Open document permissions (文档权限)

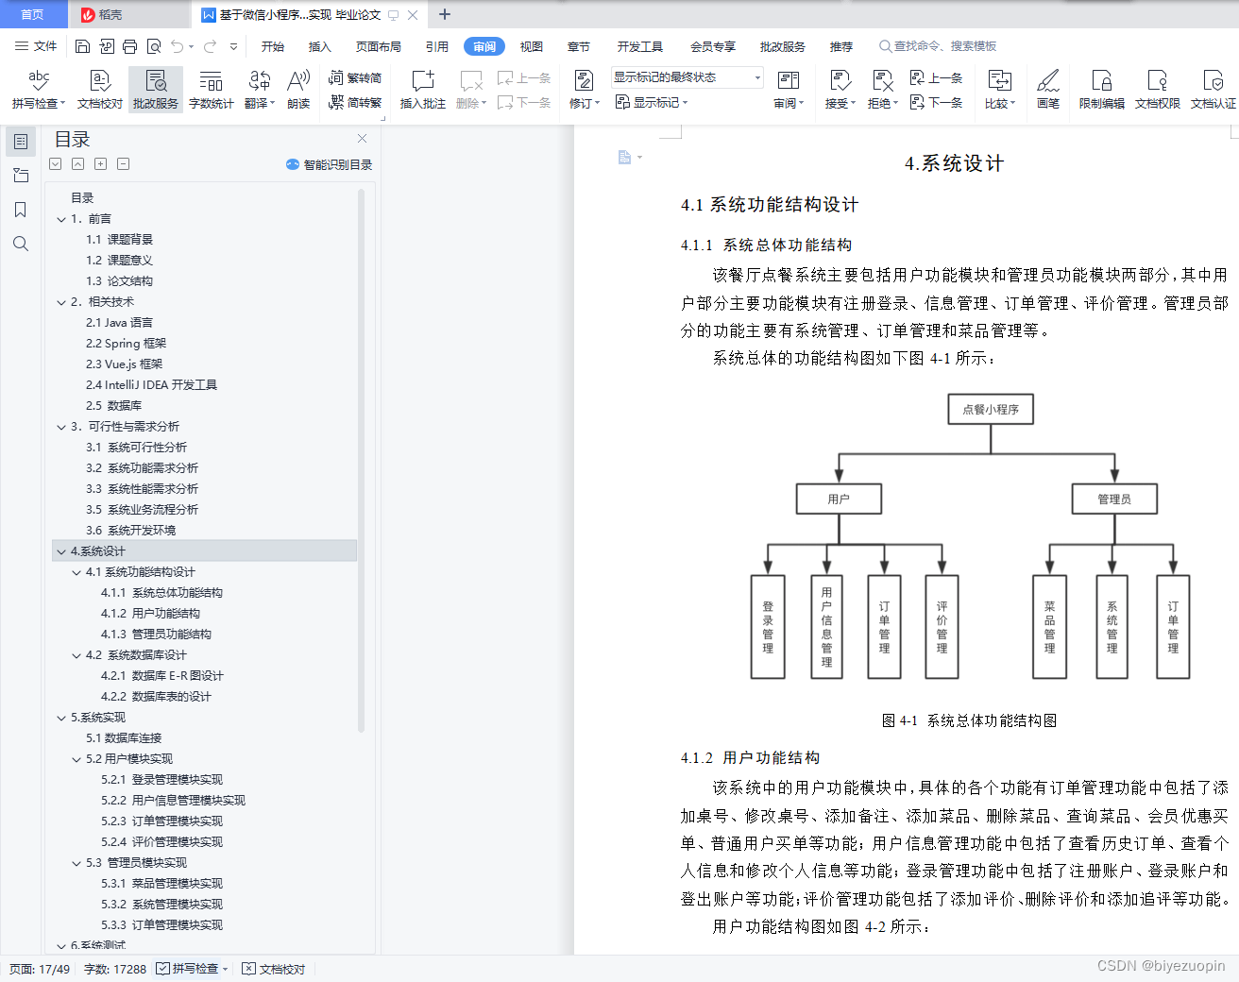coord(1158,90)
